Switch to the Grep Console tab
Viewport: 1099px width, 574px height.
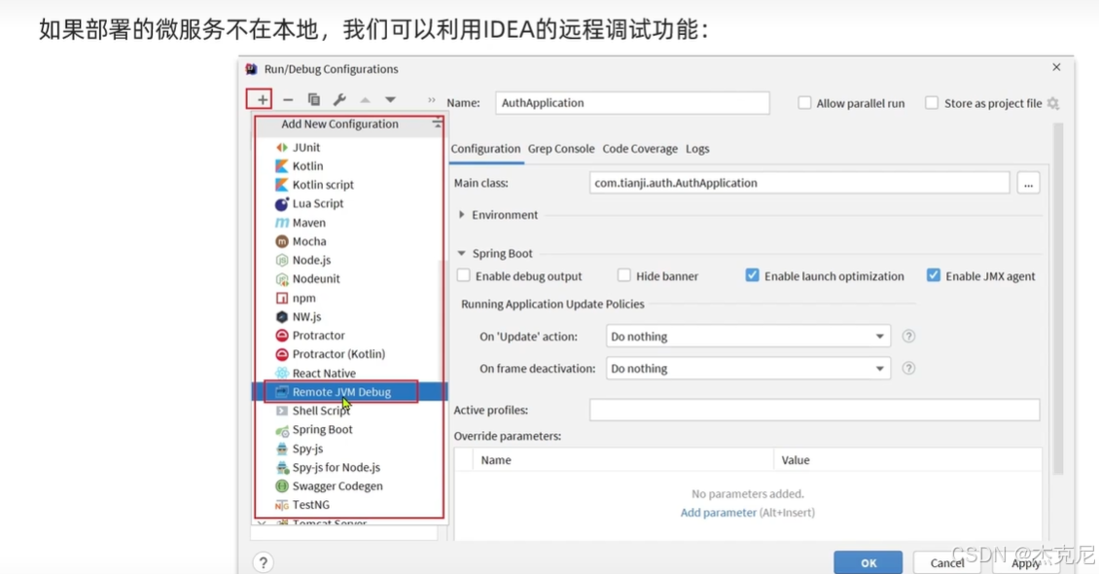click(x=561, y=149)
